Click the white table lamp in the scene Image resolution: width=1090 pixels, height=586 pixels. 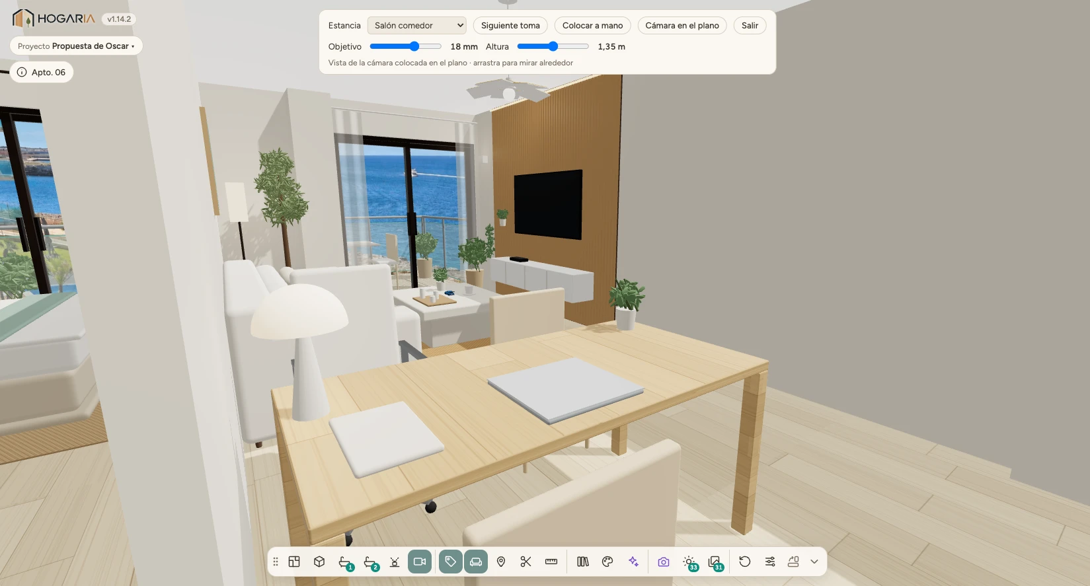[301, 353]
